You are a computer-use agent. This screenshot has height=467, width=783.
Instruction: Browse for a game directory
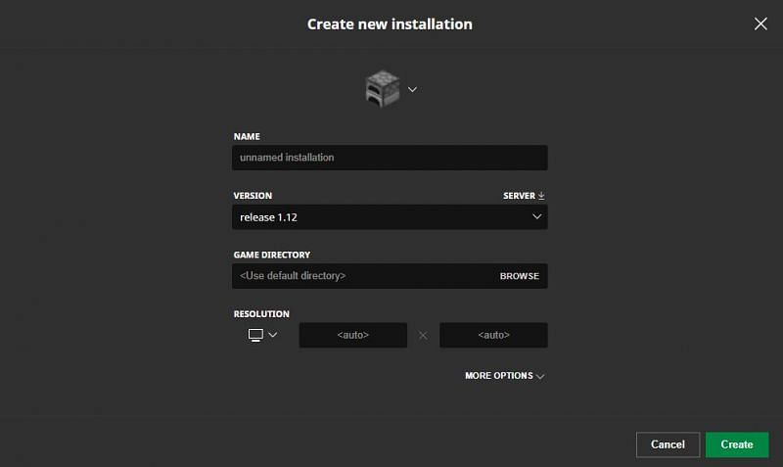coord(520,276)
